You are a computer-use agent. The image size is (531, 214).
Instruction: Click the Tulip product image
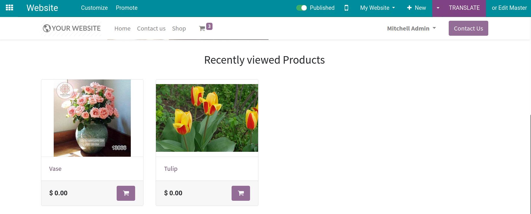pos(207,117)
